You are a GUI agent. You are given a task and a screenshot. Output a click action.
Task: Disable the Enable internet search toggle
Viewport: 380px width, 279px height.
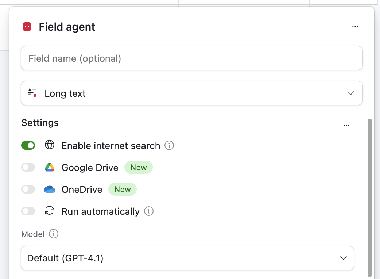coord(28,145)
